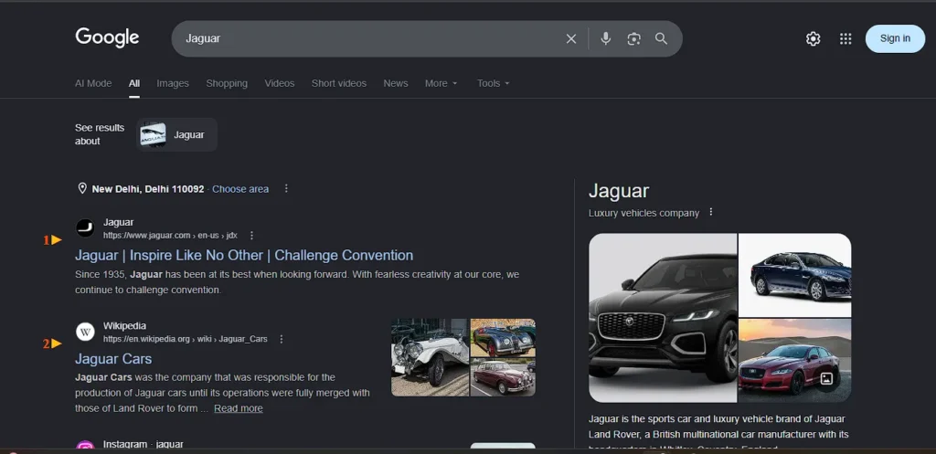This screenshot has width=936, height=454.
Task: Switch to the Images tab
Action: tap(173, 83)
